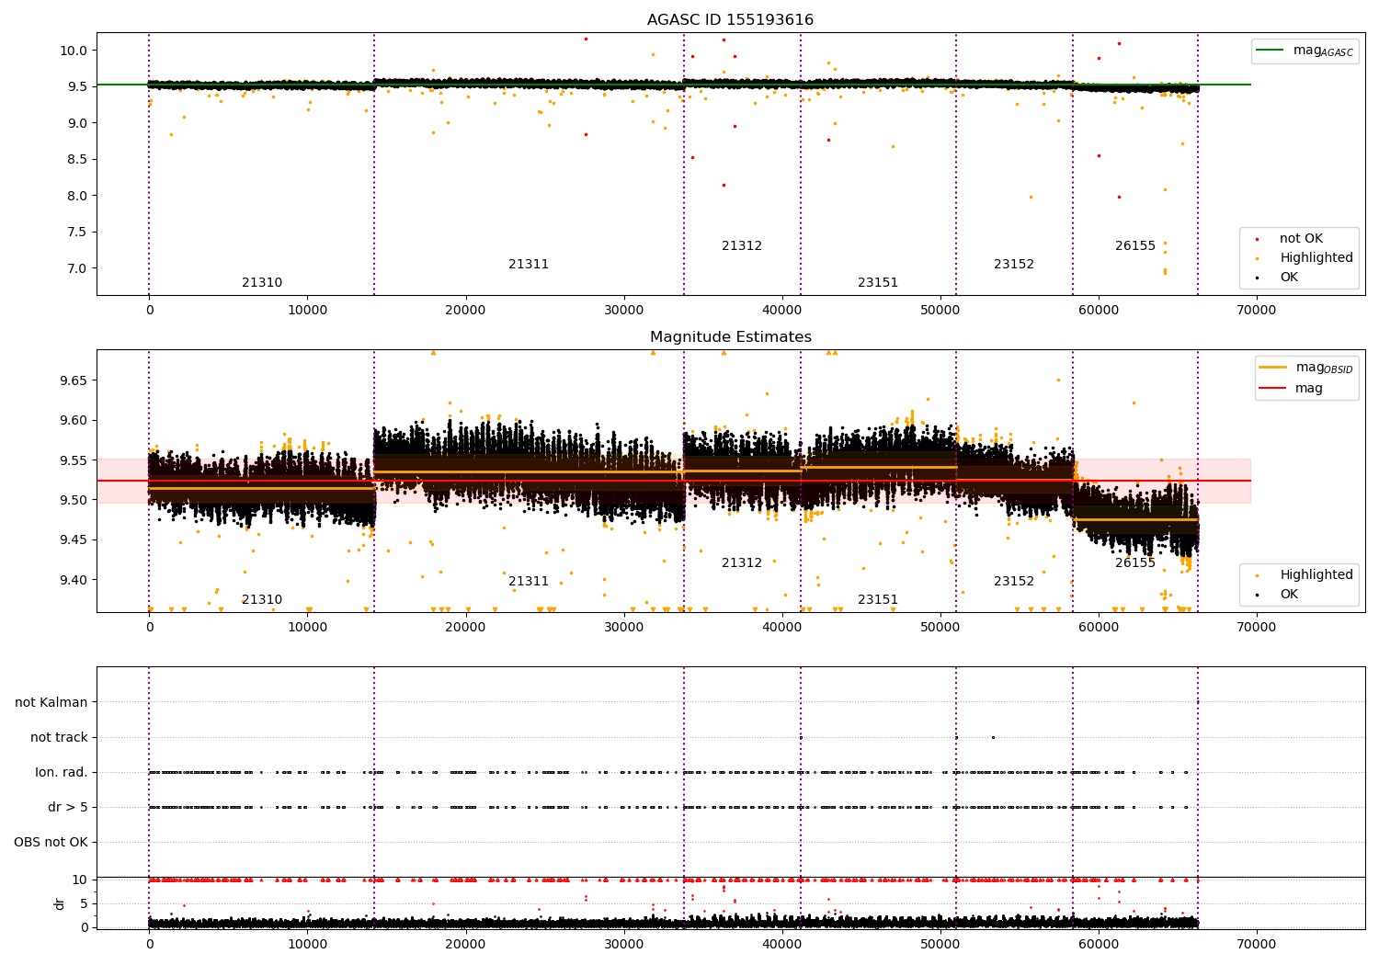1379x965 pixels.
Task: Click the 'Ion. rad.' y-axis label
Action: tap(62, 772)
